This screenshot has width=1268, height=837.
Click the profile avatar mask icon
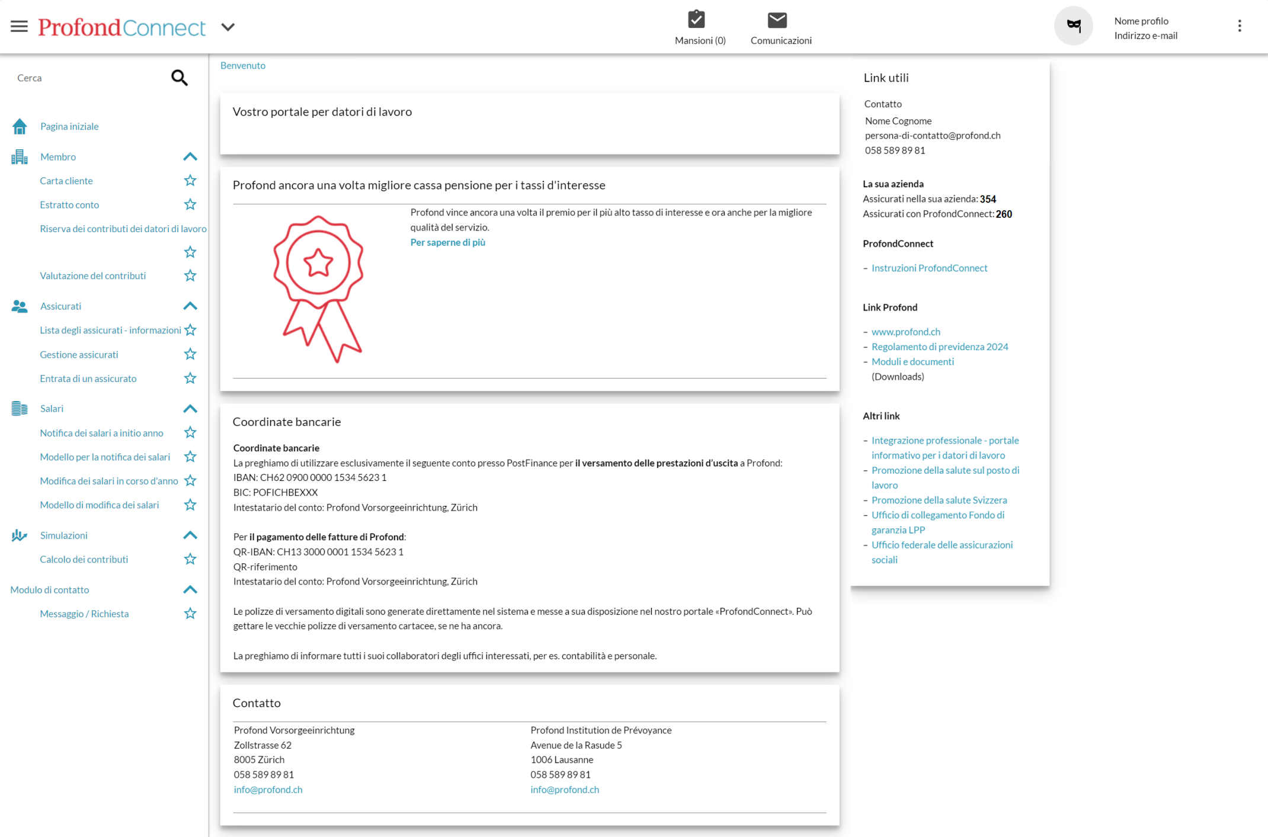pos(1073,26)
